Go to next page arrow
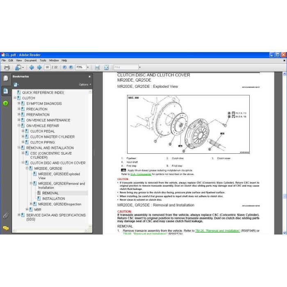 point(39,67)
